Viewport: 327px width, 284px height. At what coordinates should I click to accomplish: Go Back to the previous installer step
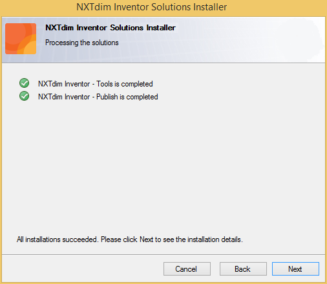tap(243, 269)
